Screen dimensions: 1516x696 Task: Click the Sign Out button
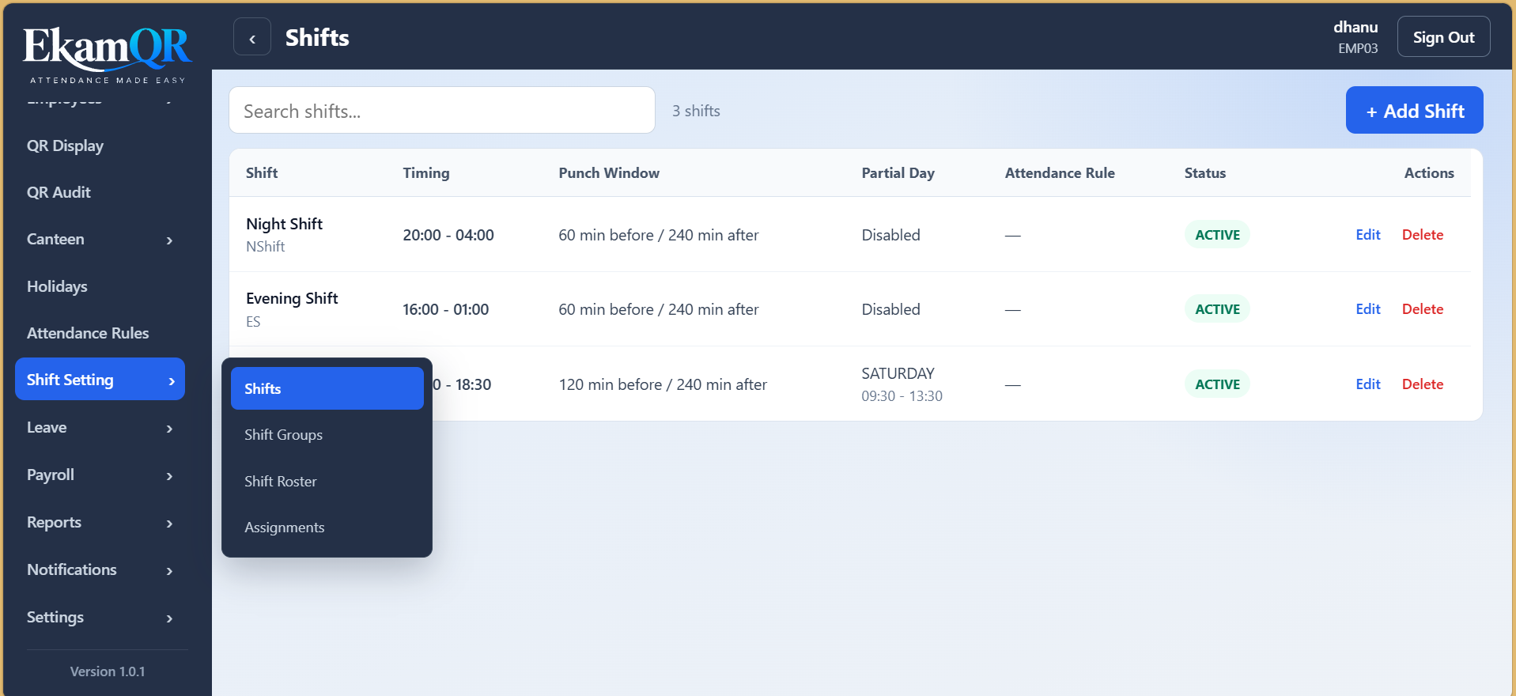(x=1443, y=37)
